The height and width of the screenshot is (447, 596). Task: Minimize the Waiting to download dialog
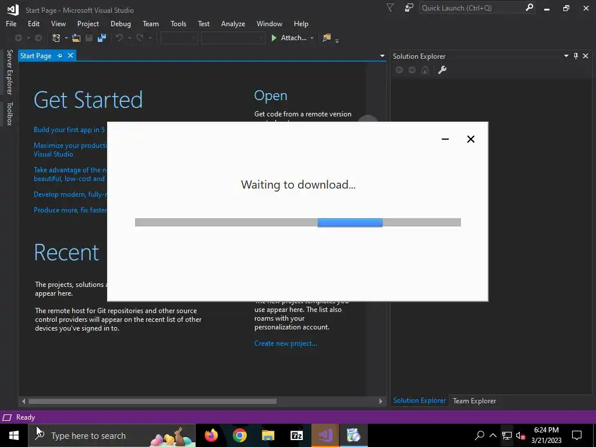tap(445, 139)
